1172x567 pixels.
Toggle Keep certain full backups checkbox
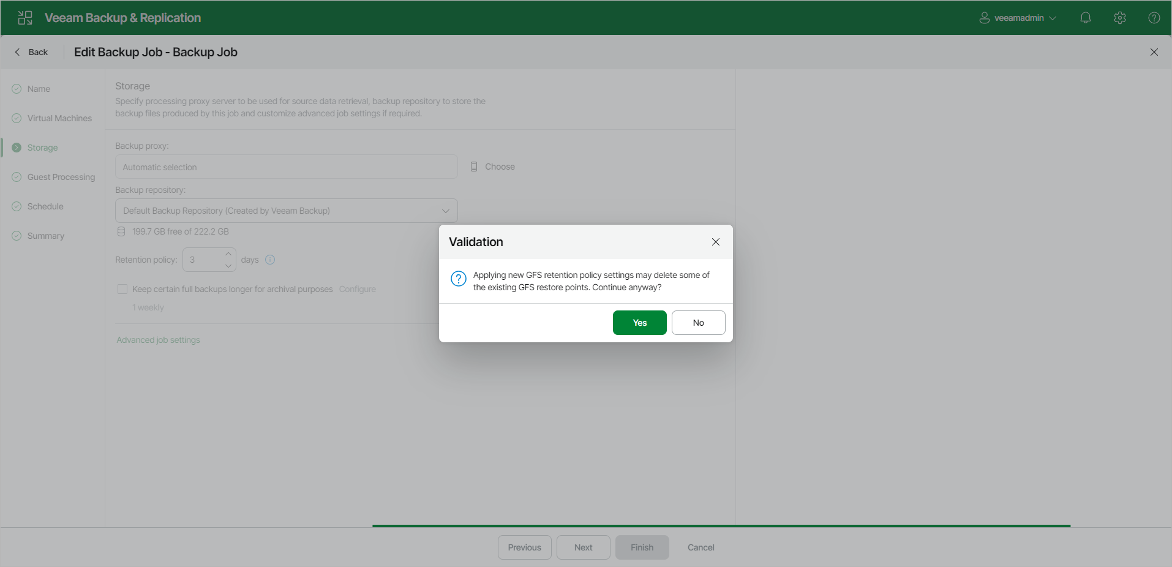point(122,289)
